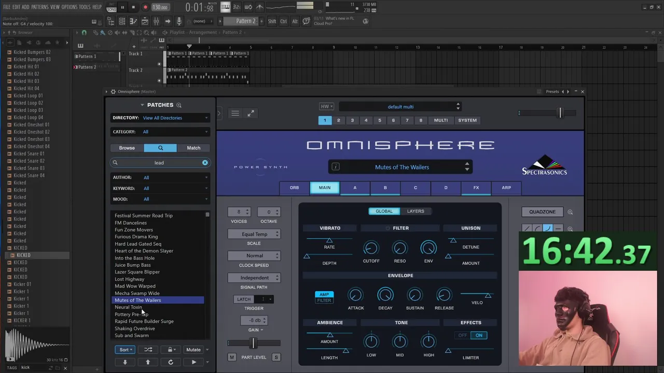
Task: Click the Mutate button
Action: pyautogui.click(x=193, y=350)
